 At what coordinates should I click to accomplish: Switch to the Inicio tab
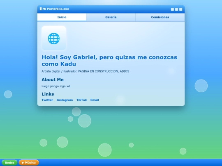(x=62, y=17)
